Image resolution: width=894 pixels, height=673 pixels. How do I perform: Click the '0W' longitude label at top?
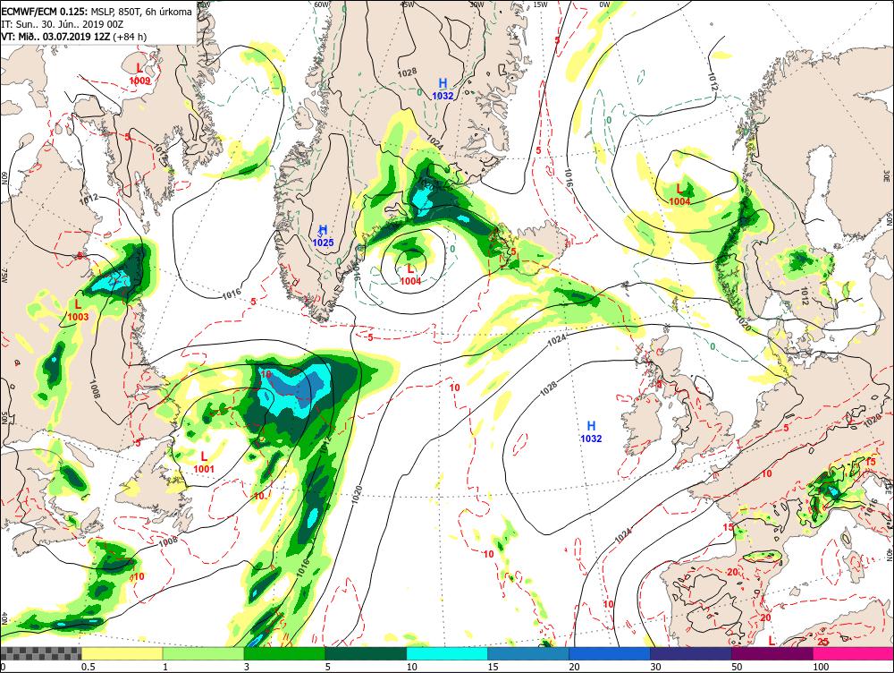[604, 4]
